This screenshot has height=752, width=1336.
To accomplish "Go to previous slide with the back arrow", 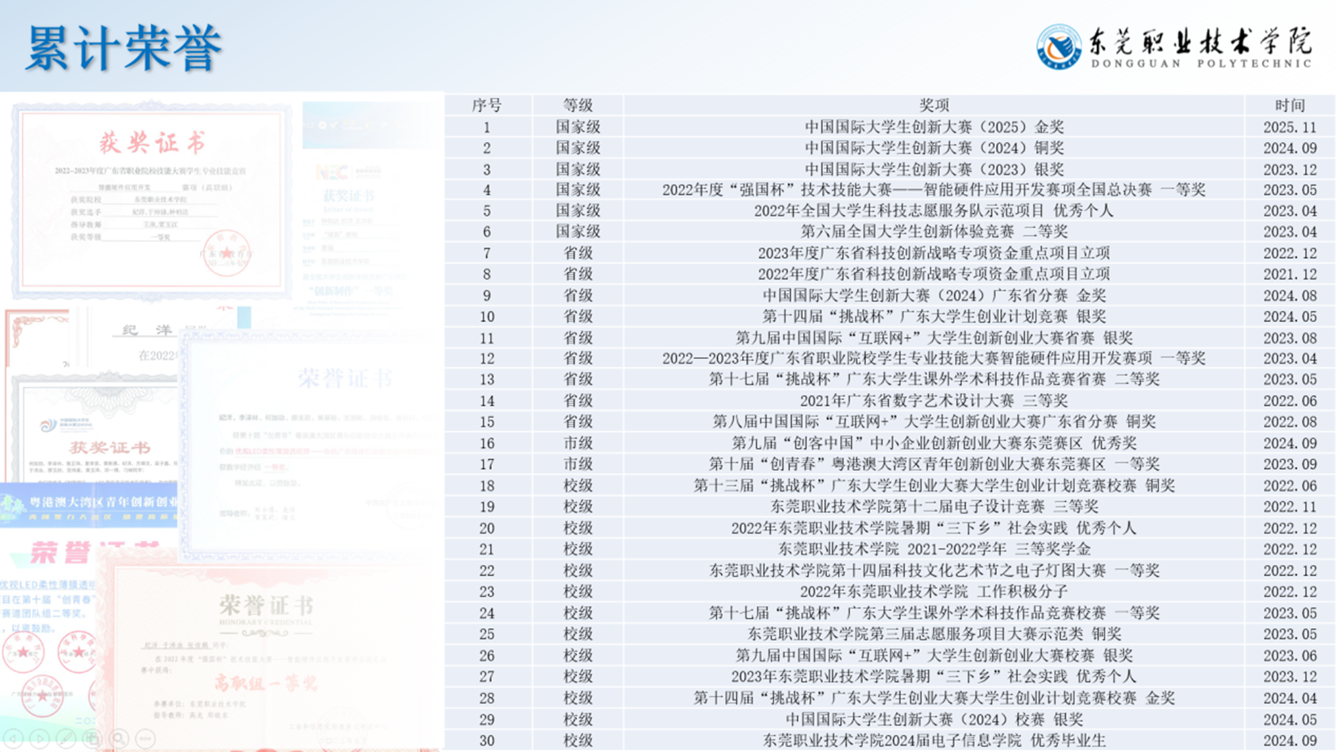I will click(x=14, y=738).
